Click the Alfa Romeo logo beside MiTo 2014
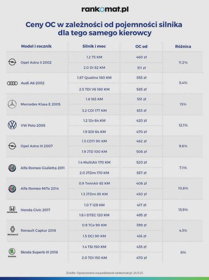The height and width of the screenshot is (280, 209). tap(12, 189)
